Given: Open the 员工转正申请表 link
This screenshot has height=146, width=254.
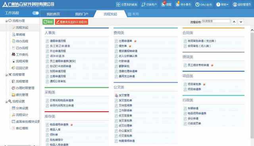Looking at the screenshot, I should pyautogui.click(x=60, y=46).
